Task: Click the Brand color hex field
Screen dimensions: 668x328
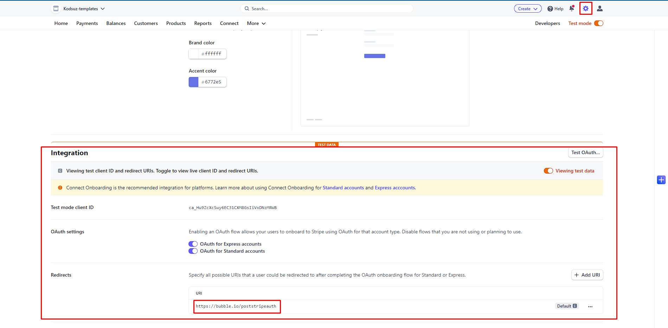Action: [x=212, y=54]
